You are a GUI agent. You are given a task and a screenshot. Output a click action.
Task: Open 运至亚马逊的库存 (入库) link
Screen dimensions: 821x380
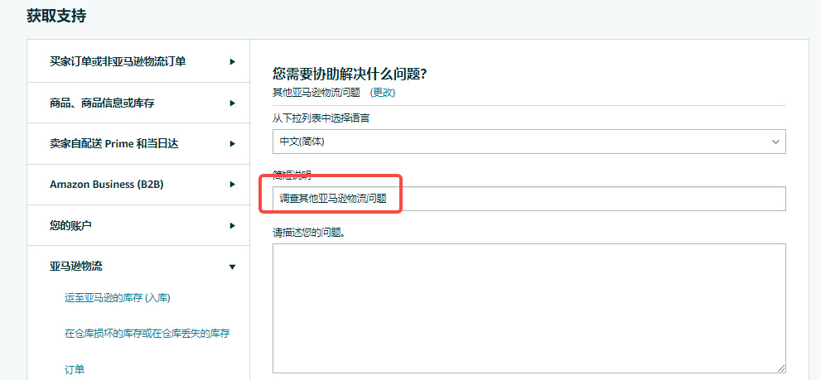coord(118,298)
